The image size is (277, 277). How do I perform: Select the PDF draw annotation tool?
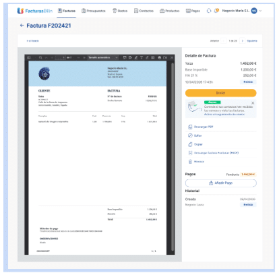pos(147,57)
